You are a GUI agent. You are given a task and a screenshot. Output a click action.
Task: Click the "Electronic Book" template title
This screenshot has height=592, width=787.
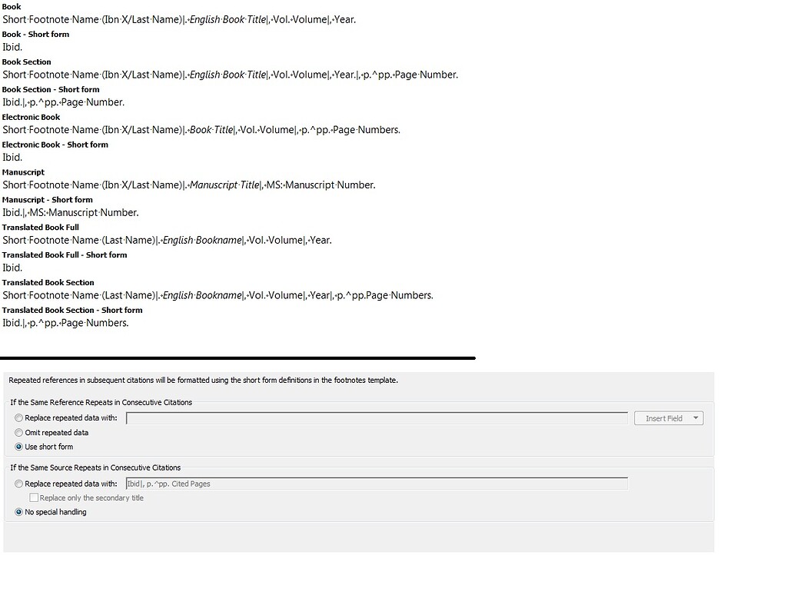tap(31, 117)
